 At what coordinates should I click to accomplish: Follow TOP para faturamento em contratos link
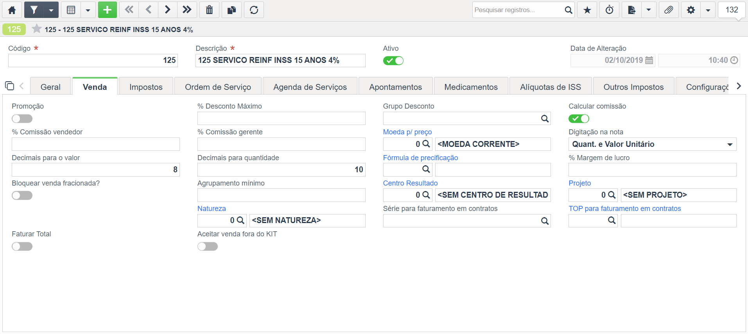coord(624,209)
